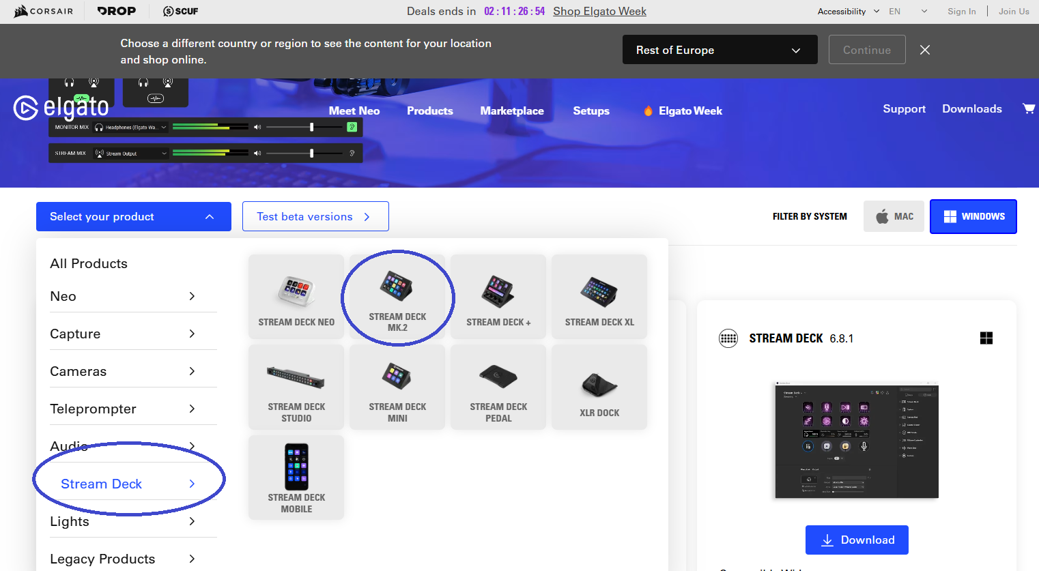
Task: Download the Stream Deck 6.8.1 software
Action: click(857, 540)
